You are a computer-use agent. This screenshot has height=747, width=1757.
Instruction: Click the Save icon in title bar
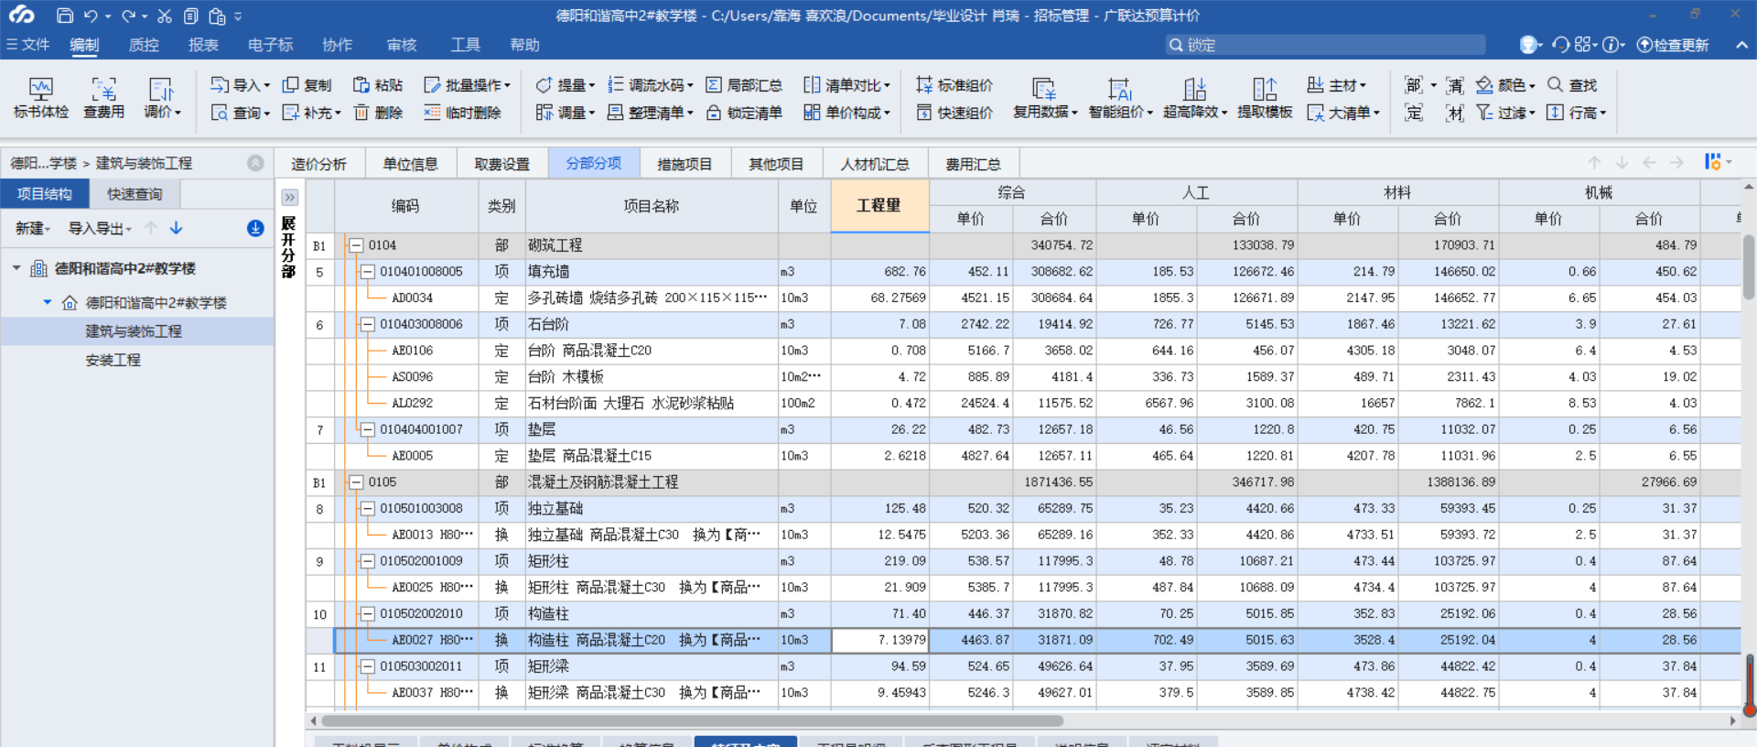coord(64,16)
